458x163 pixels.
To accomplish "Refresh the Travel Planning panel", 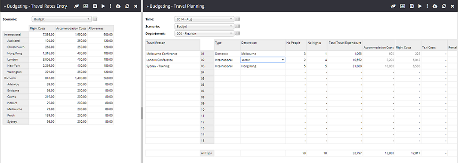I will click(444, 6).
